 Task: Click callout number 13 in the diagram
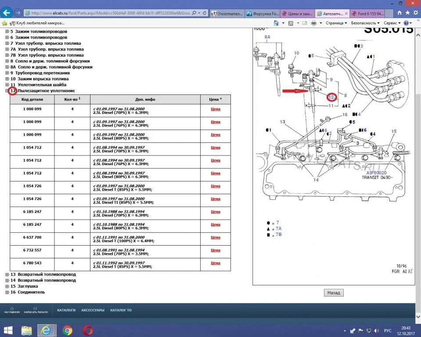pyautogui.click(x=282, y=122)
